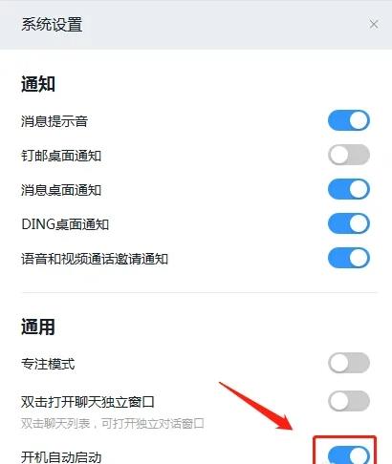Click the 通知 section heading

point(38,84)
